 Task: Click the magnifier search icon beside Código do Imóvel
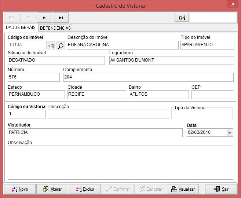coord(60,45)
